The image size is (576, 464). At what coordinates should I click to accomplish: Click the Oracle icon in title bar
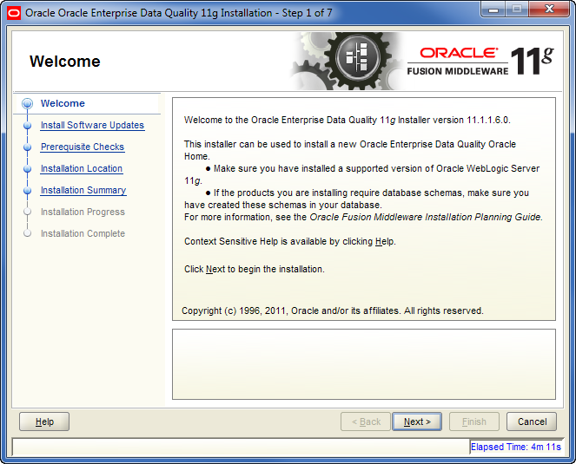pos(13,13)
